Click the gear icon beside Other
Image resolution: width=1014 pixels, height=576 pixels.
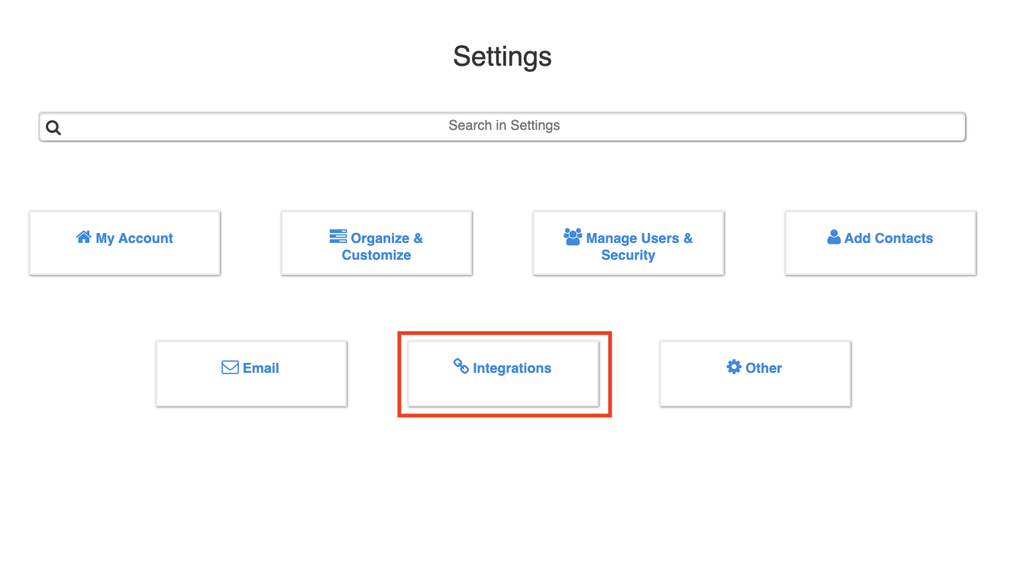pyautogui.click(x=734, y=367)
